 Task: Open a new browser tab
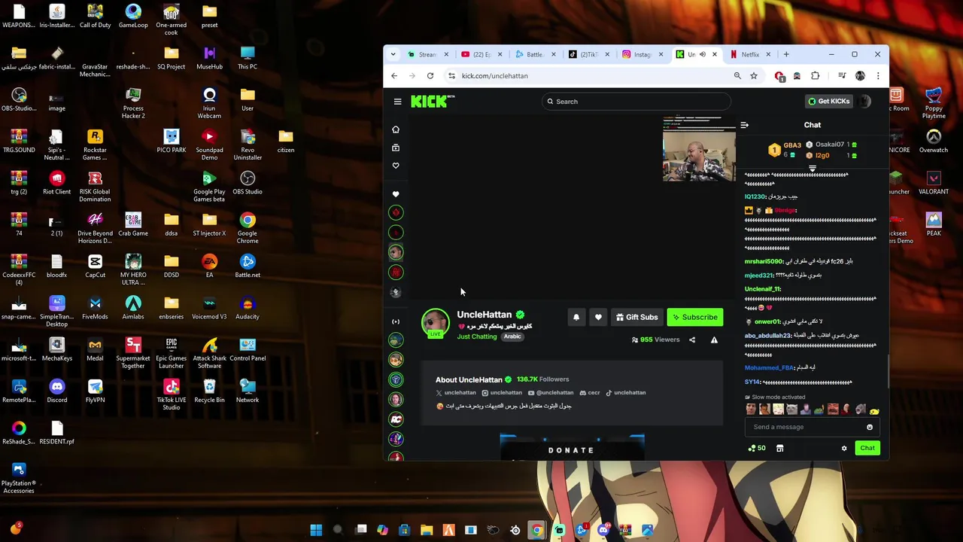pyautogui.click(x=786, y=54)
